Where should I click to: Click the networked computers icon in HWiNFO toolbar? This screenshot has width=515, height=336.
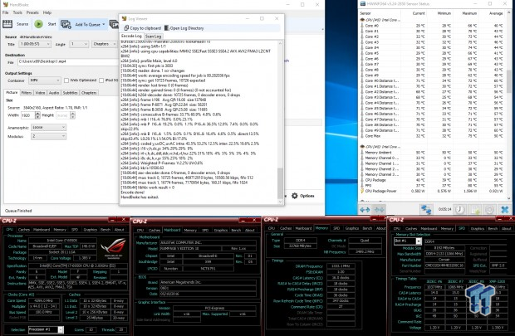click(x=426, y=209)
